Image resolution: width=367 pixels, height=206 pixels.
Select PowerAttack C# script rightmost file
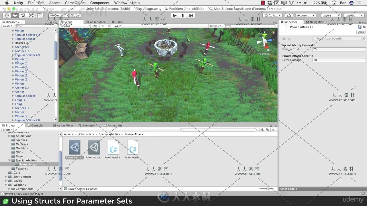pos(132,149)
